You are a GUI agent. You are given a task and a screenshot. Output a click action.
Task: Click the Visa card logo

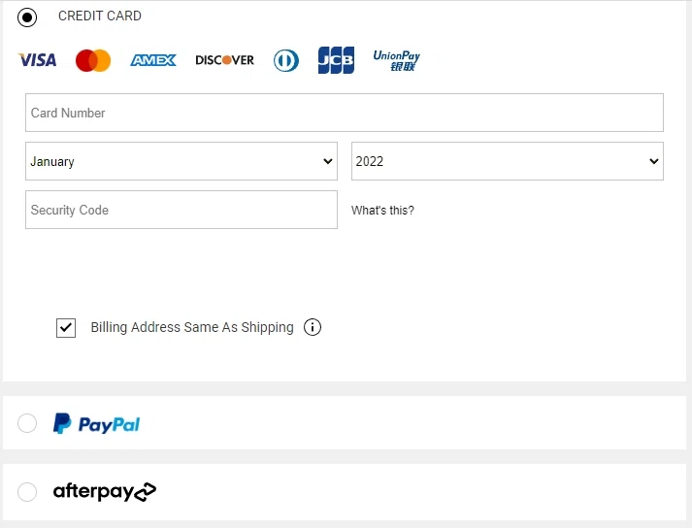pyautogui.click(x=37, y=60)
